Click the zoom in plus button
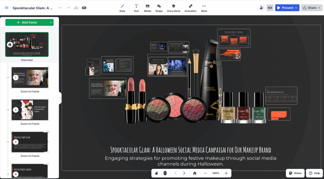The width and height of the screenshot is (324, 179). 226,173
